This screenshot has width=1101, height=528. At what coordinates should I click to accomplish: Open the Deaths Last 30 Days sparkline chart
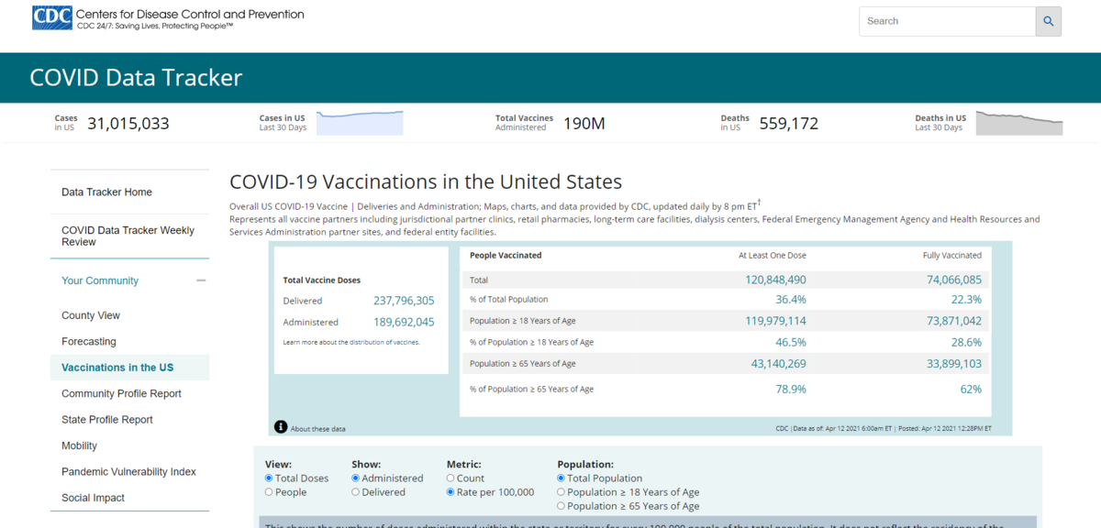pyautogui.click(x=1018, y=123)
